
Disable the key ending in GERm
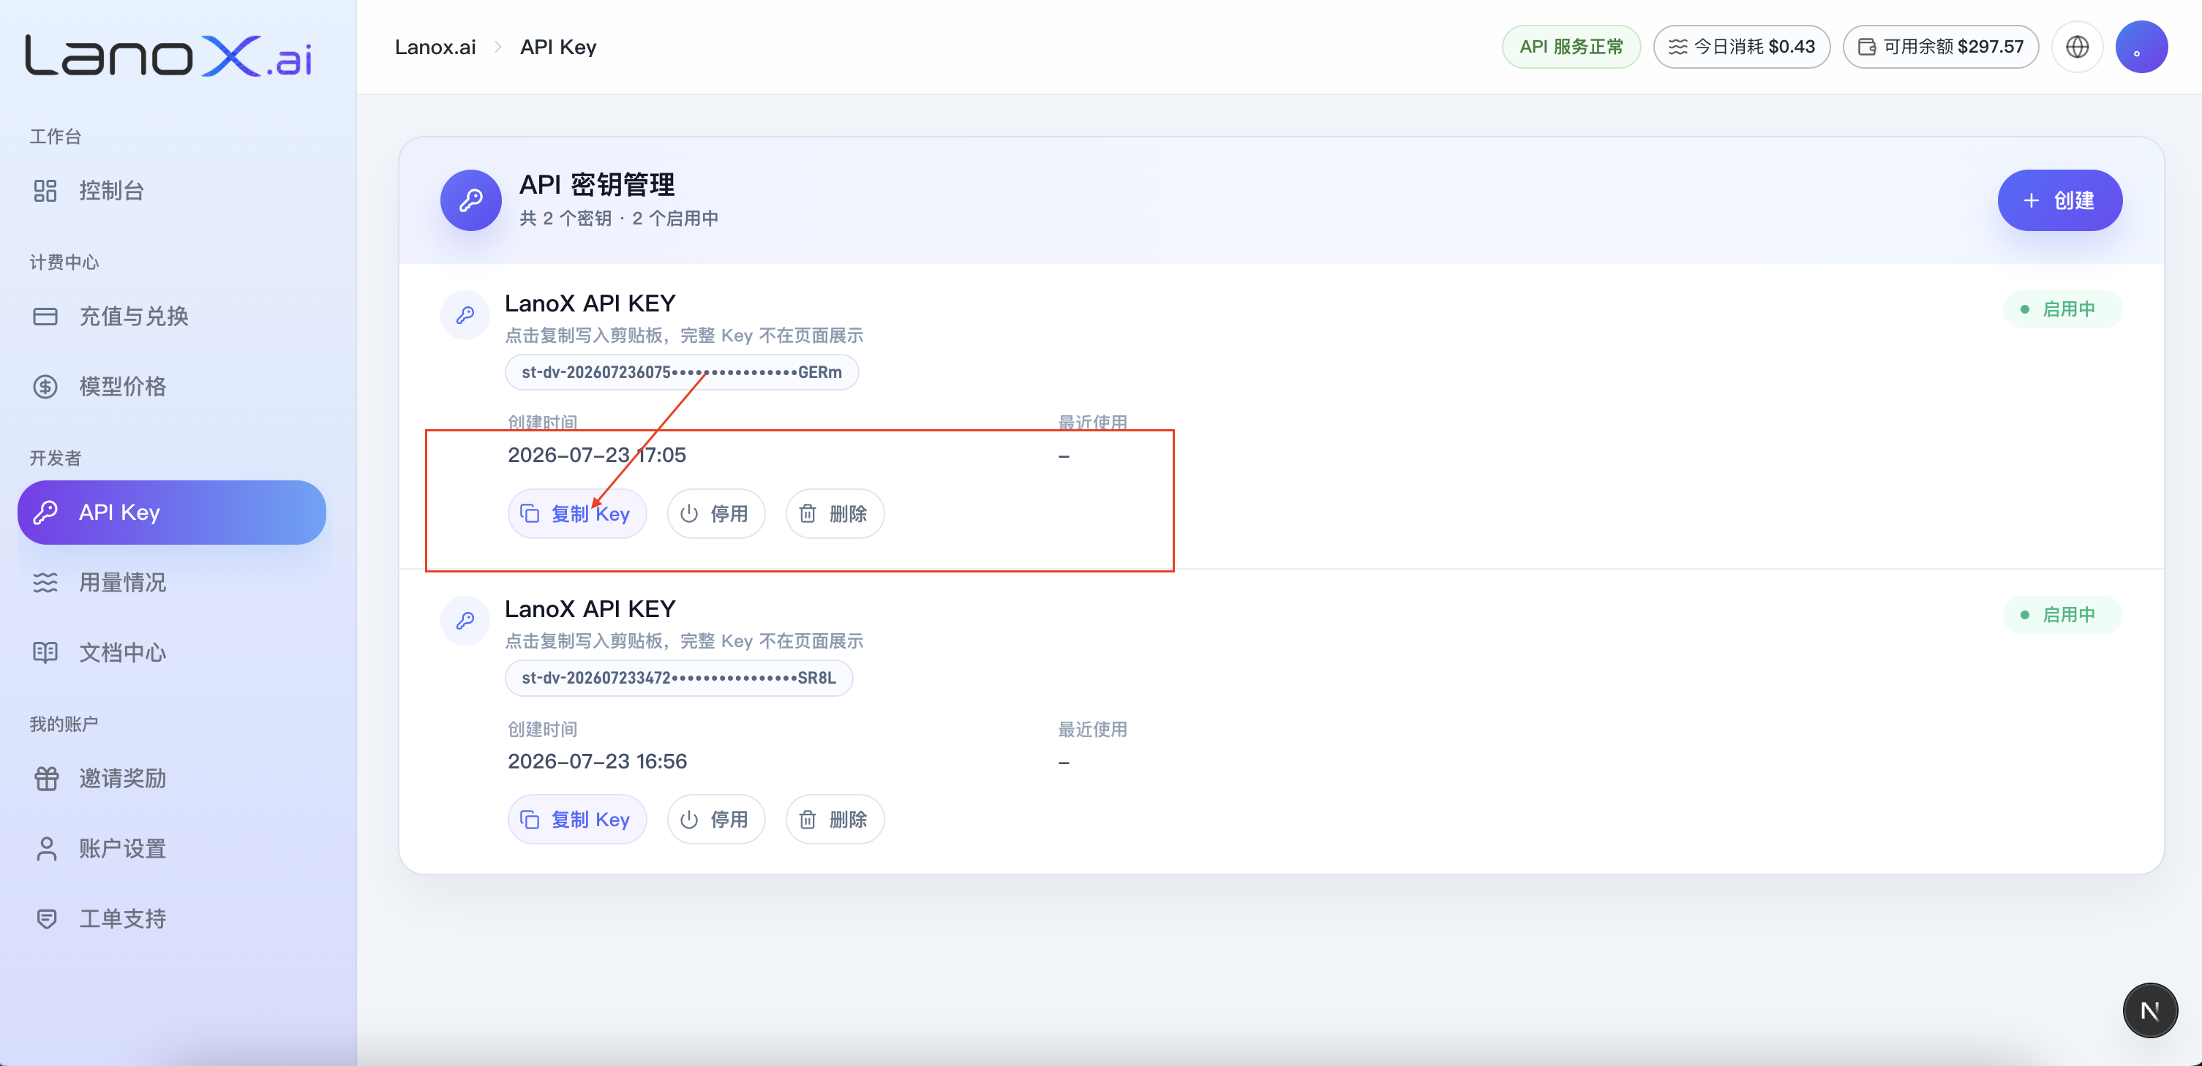coord(715,513)
